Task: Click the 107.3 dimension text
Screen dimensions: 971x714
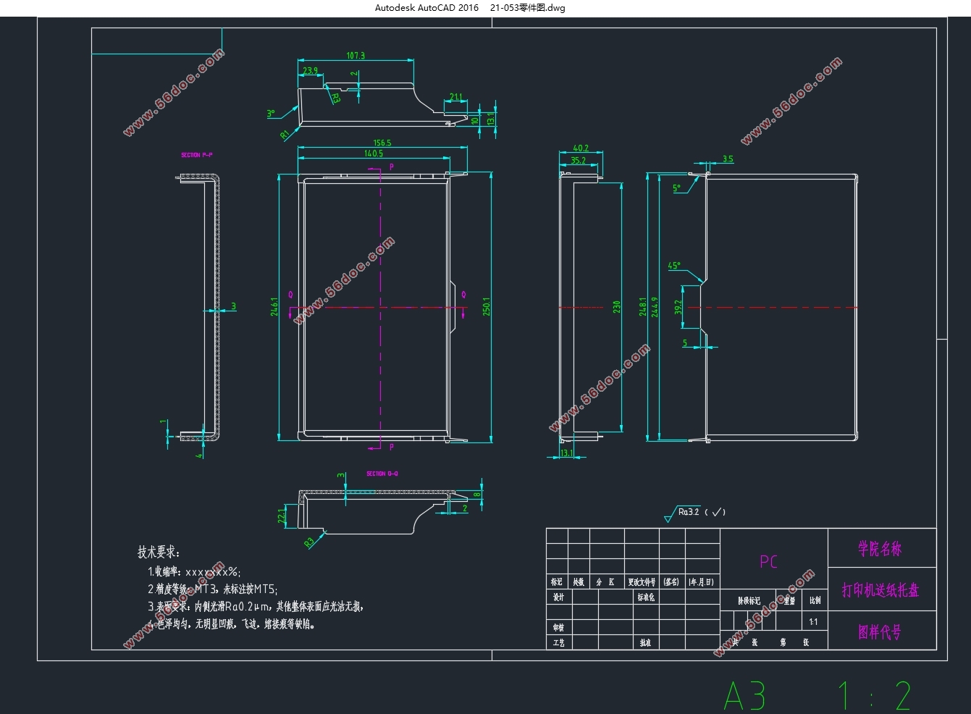Action: (356, 56)
